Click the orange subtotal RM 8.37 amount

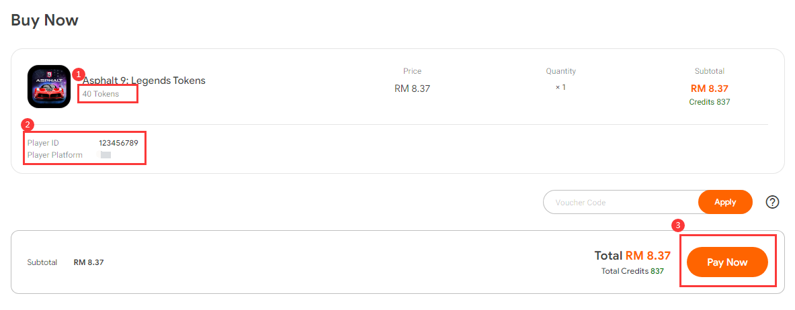709,89
